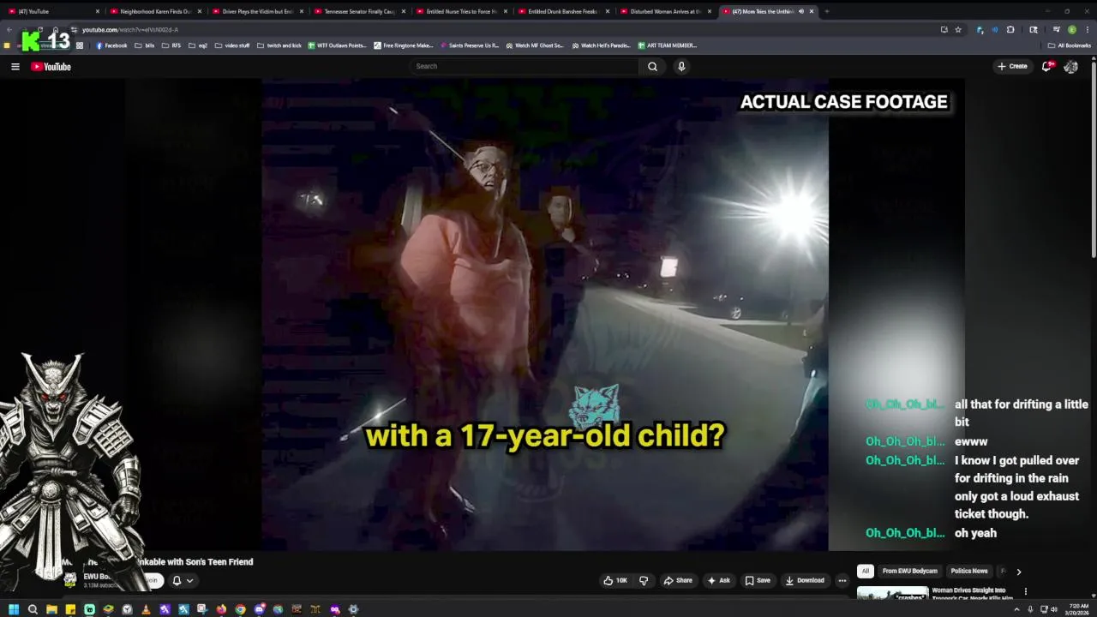Switch to Tennessee Senator Finally Caught tab
The height and width of the screenshot is (617, 1097).
[358, 11]
